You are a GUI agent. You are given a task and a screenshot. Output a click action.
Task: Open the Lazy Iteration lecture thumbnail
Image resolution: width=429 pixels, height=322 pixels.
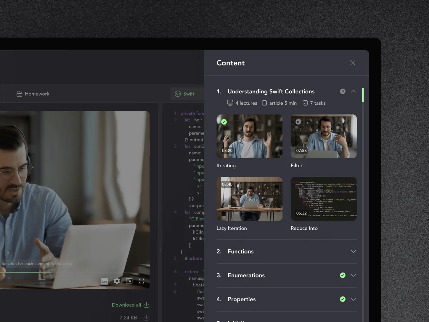[x=249, y=199]
